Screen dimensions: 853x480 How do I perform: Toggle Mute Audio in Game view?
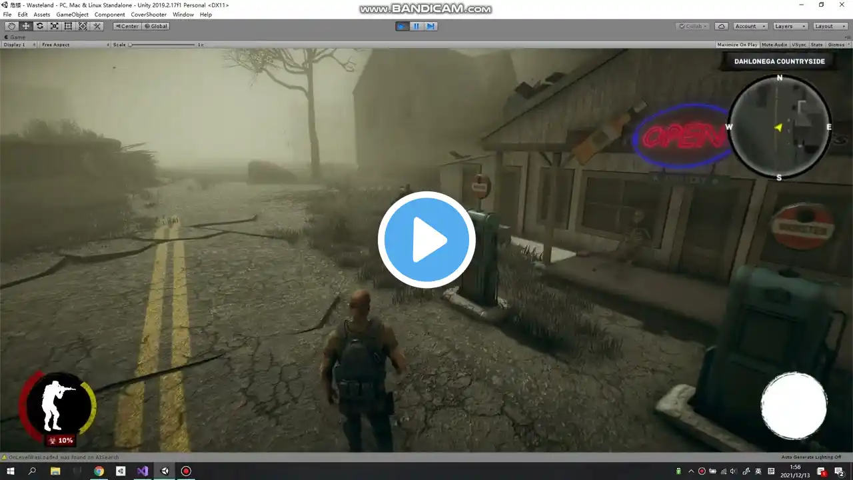774,45
